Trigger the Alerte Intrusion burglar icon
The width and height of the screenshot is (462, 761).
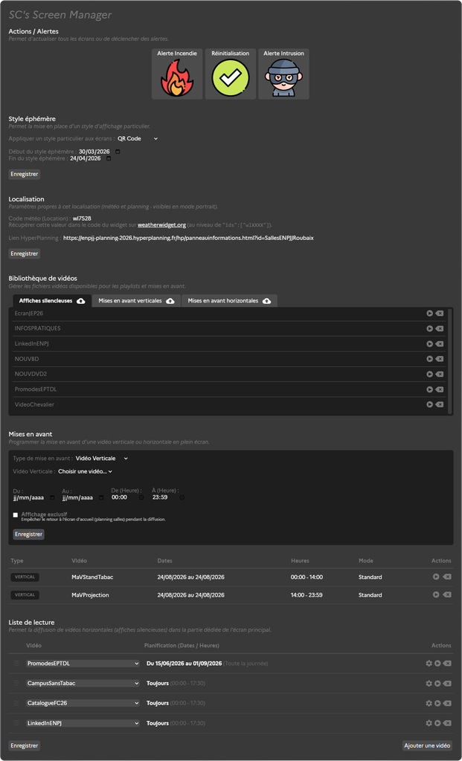coord(283,77)
